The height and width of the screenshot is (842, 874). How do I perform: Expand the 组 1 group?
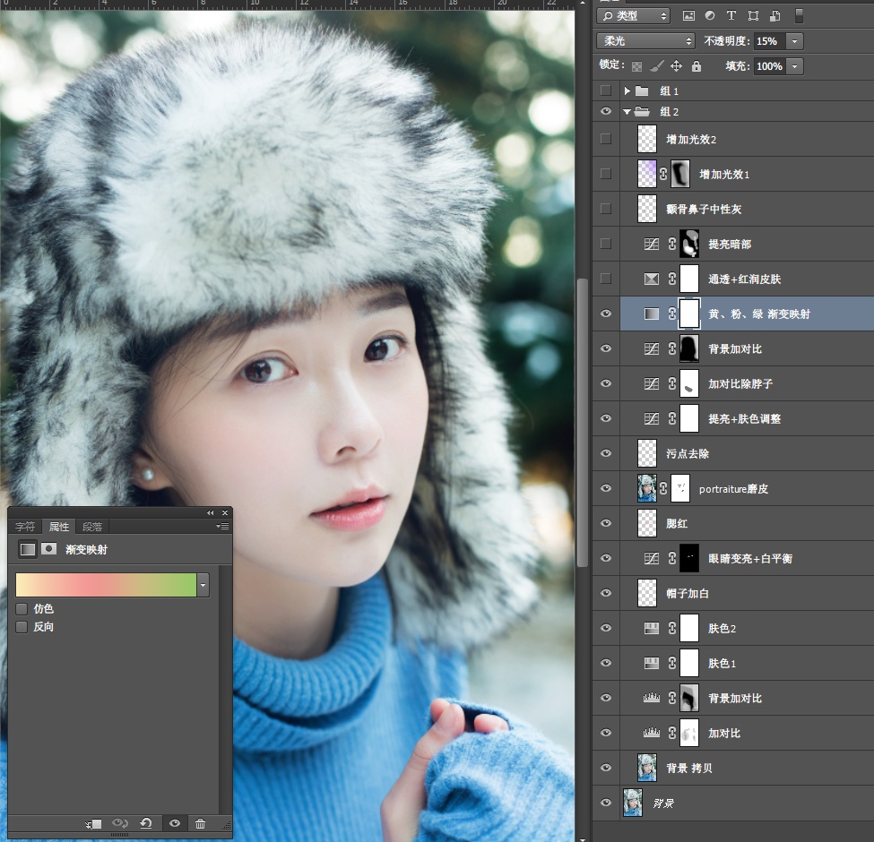point(627,90)
